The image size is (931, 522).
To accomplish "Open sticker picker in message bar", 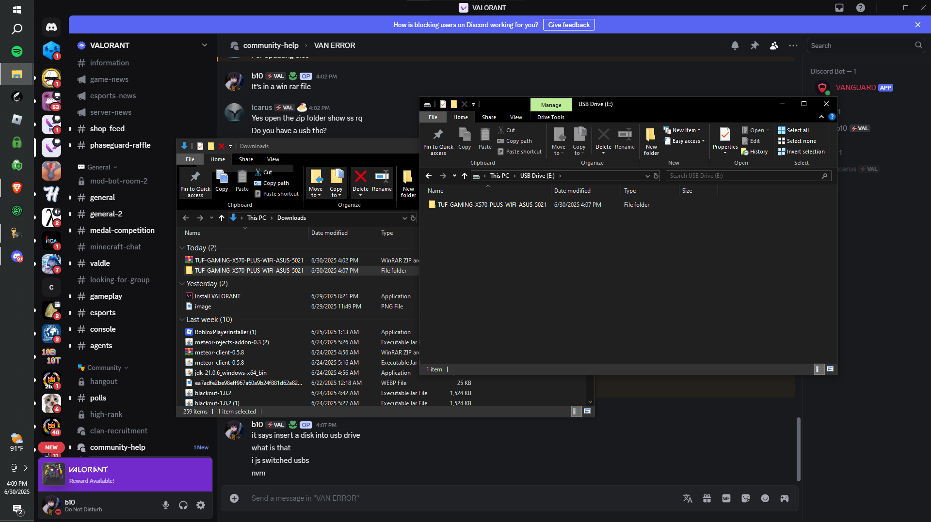I will point(746,498).
